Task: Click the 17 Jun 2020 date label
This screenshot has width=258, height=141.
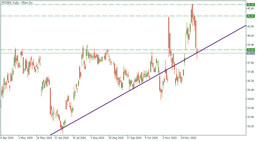Action: 62,138
